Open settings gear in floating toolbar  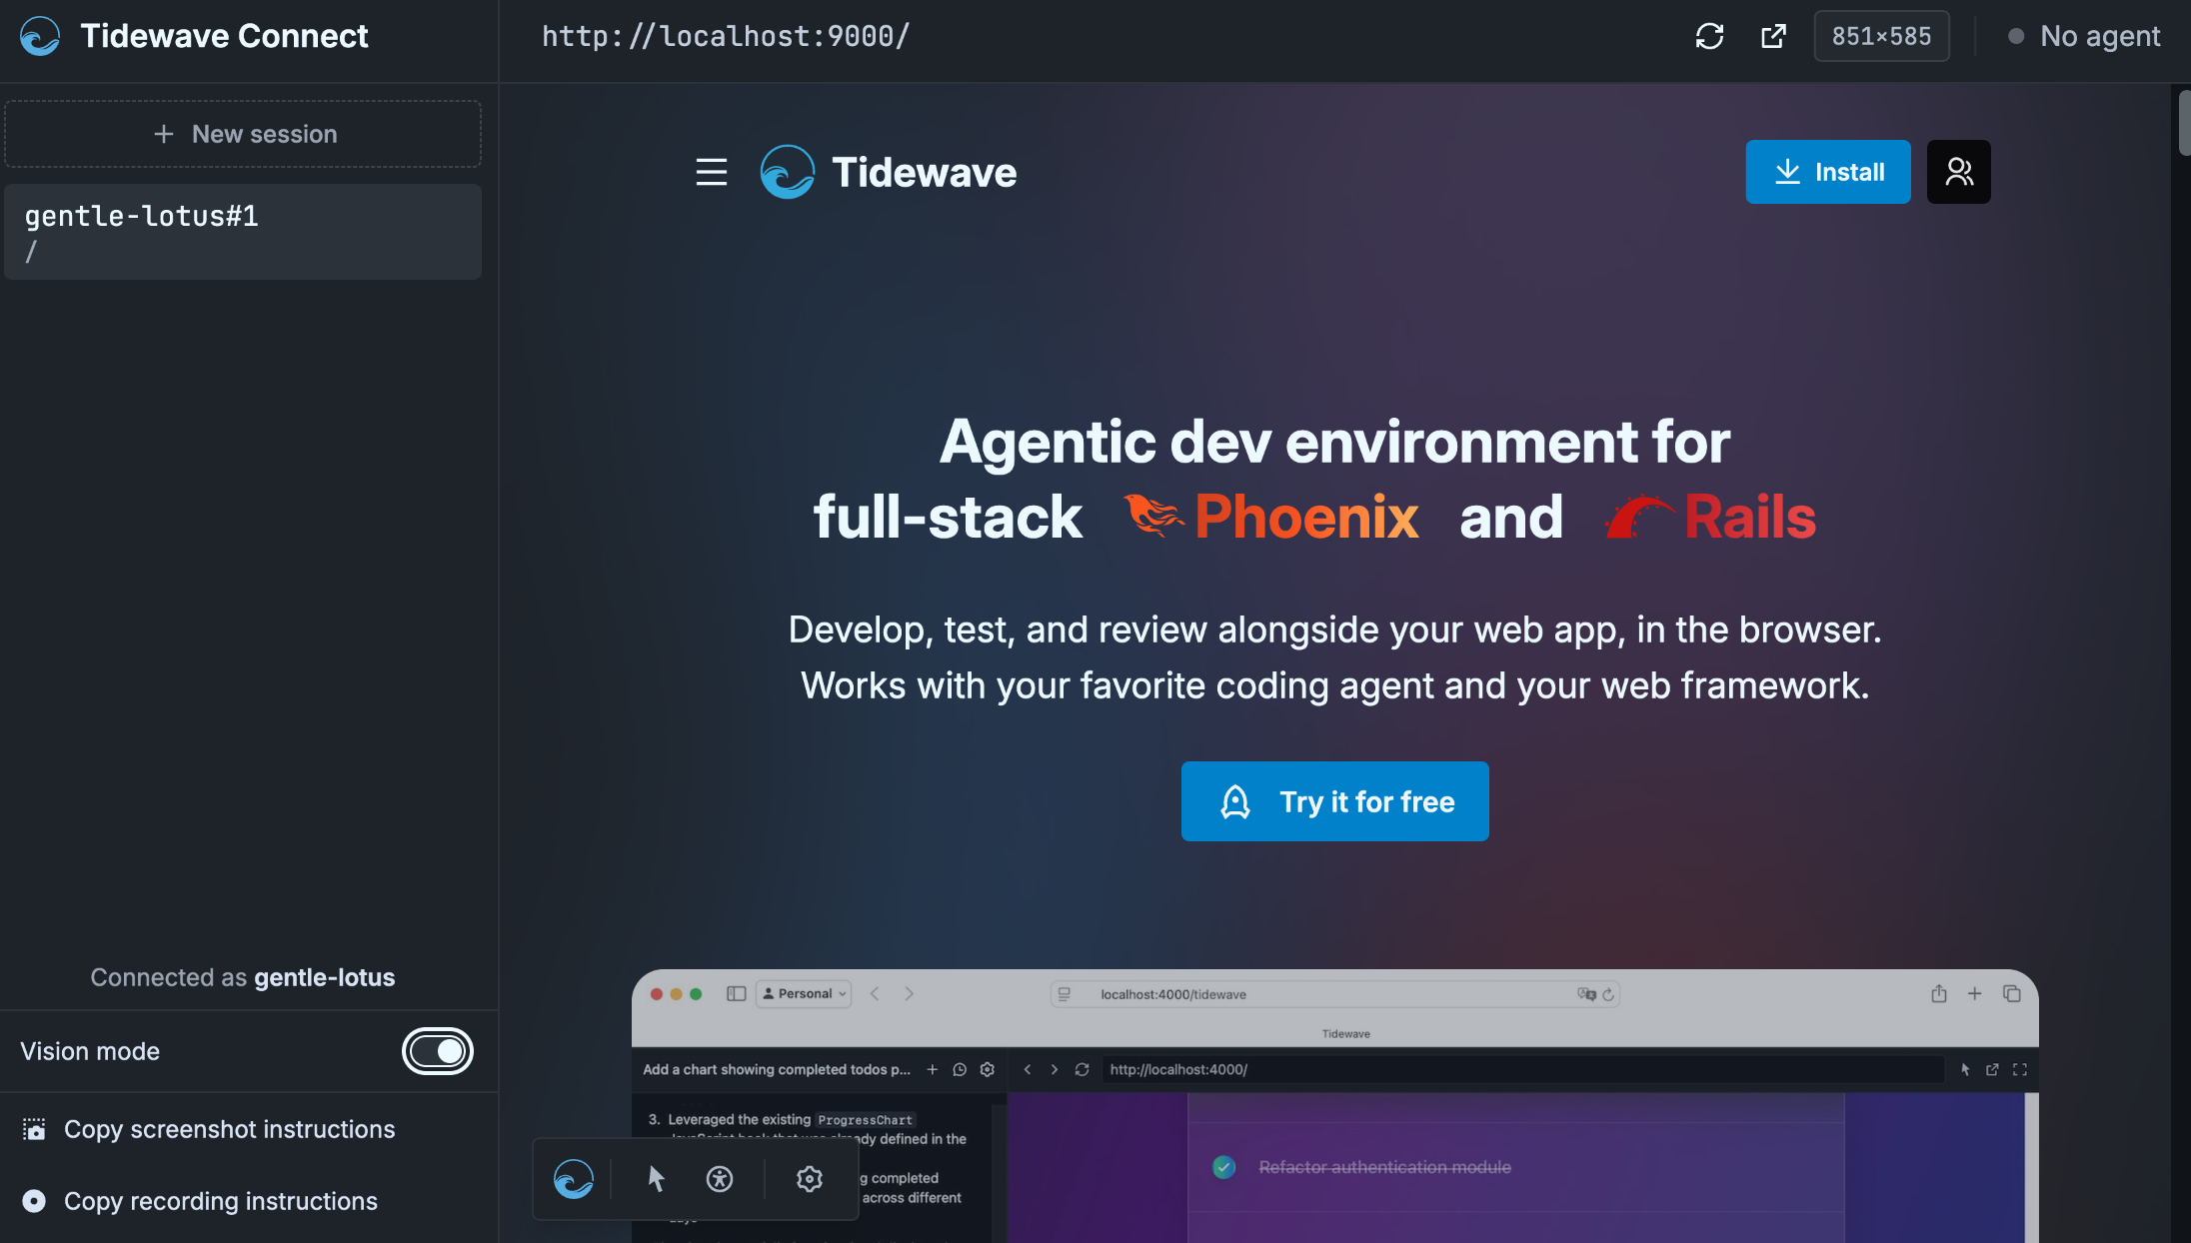coord(810,1179)
